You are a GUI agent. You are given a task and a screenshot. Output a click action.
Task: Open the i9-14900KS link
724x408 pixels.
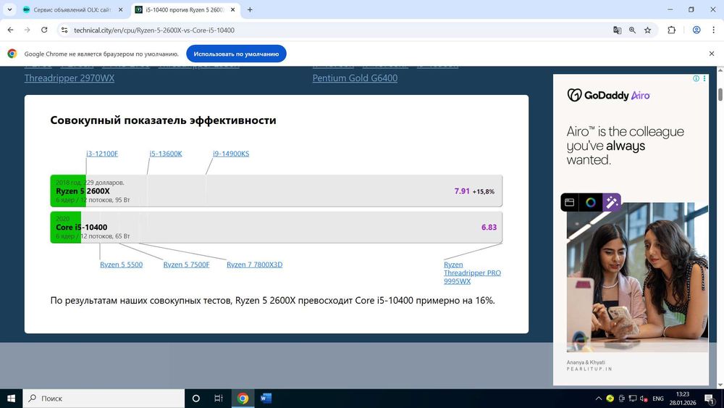[x=231, y=154]
